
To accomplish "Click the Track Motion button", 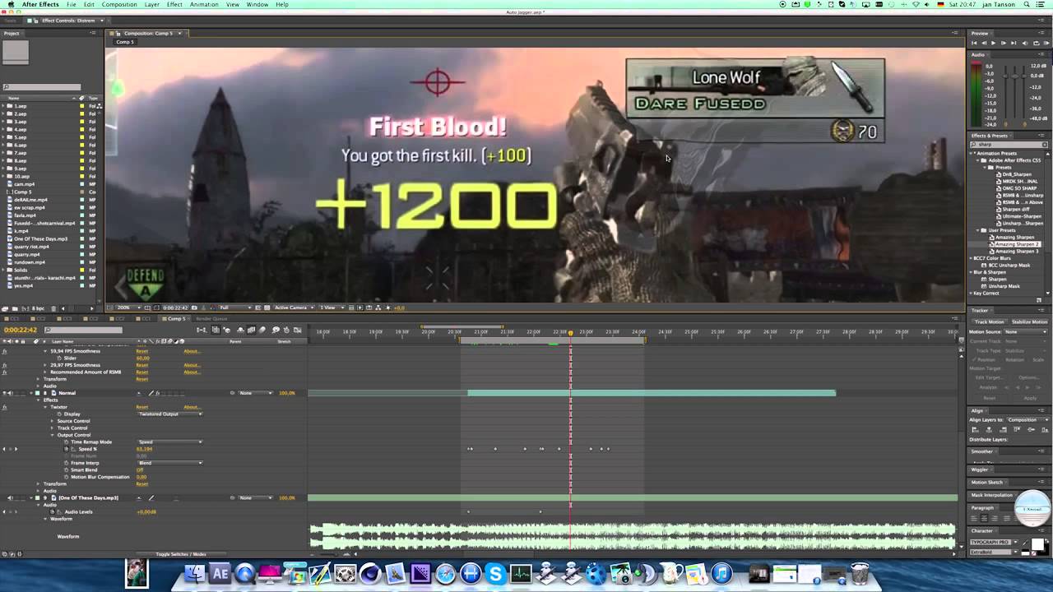I will point(989,321).
